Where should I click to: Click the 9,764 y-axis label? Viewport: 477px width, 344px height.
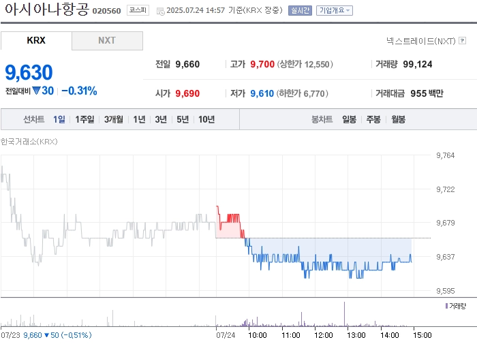pos(446,155)
